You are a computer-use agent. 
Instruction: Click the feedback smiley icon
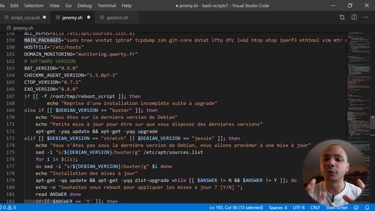tap(356, 207)
